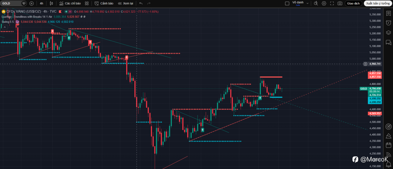This screenshot has width=393, height=169.
Task: Open chart settings hexagon gear icon
Action: point(324,3)
